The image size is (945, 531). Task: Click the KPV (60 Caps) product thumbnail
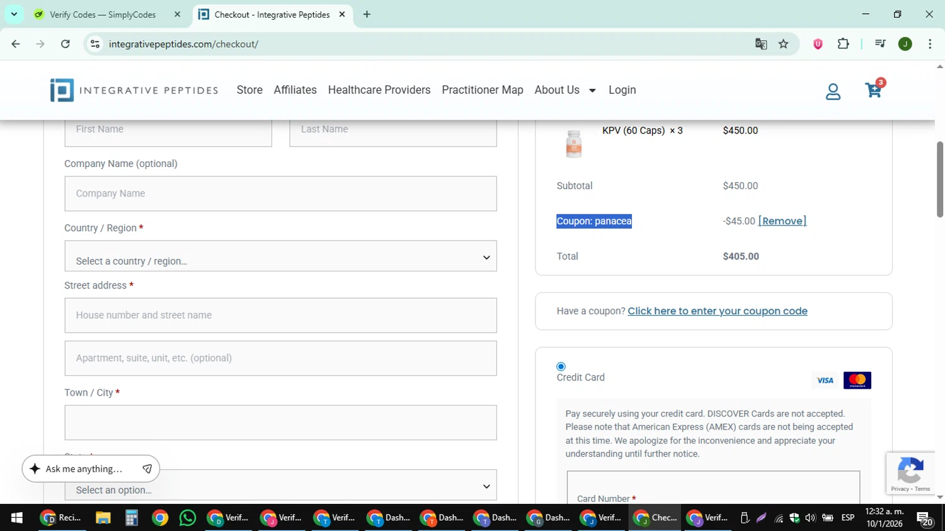573,143
